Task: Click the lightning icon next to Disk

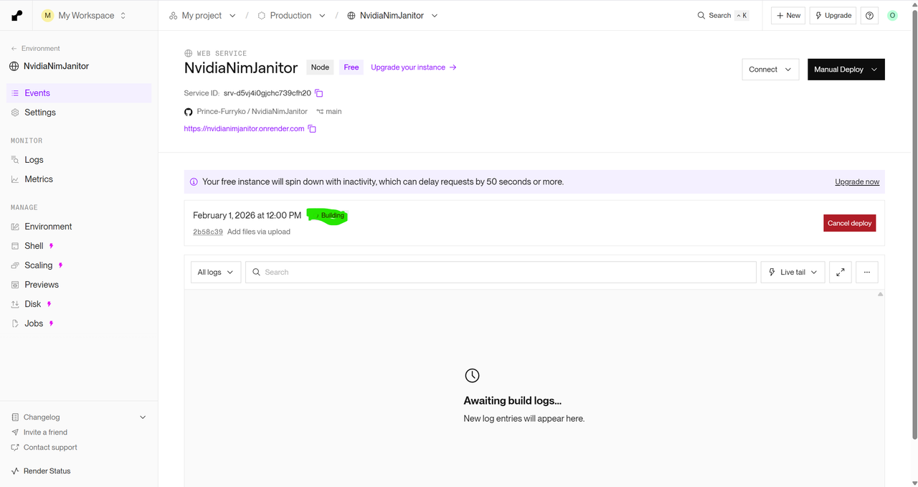Action: tap(49, 304)
